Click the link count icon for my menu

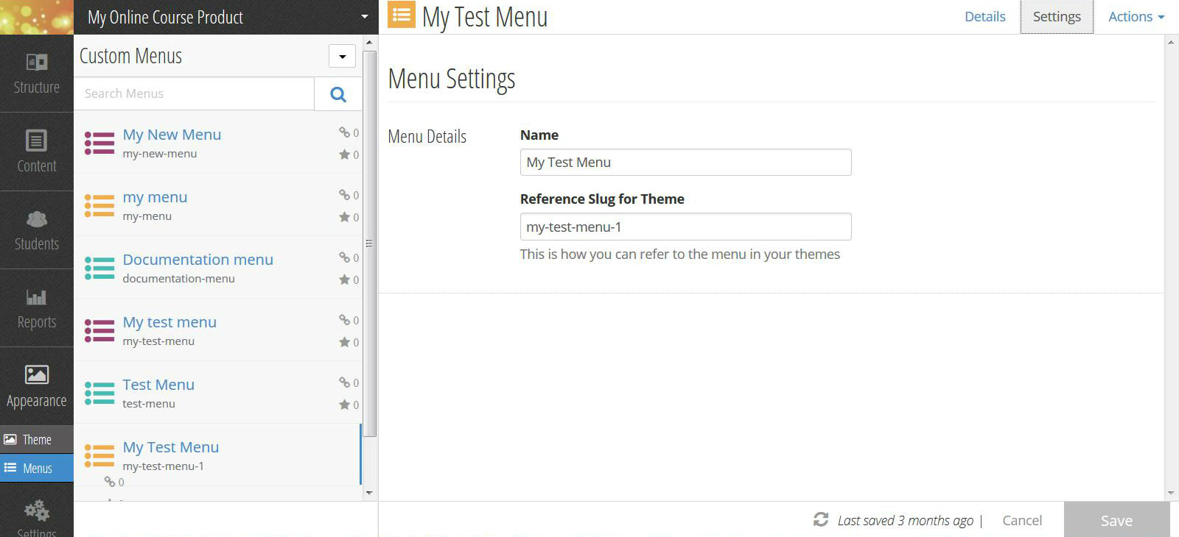point(344,195)
